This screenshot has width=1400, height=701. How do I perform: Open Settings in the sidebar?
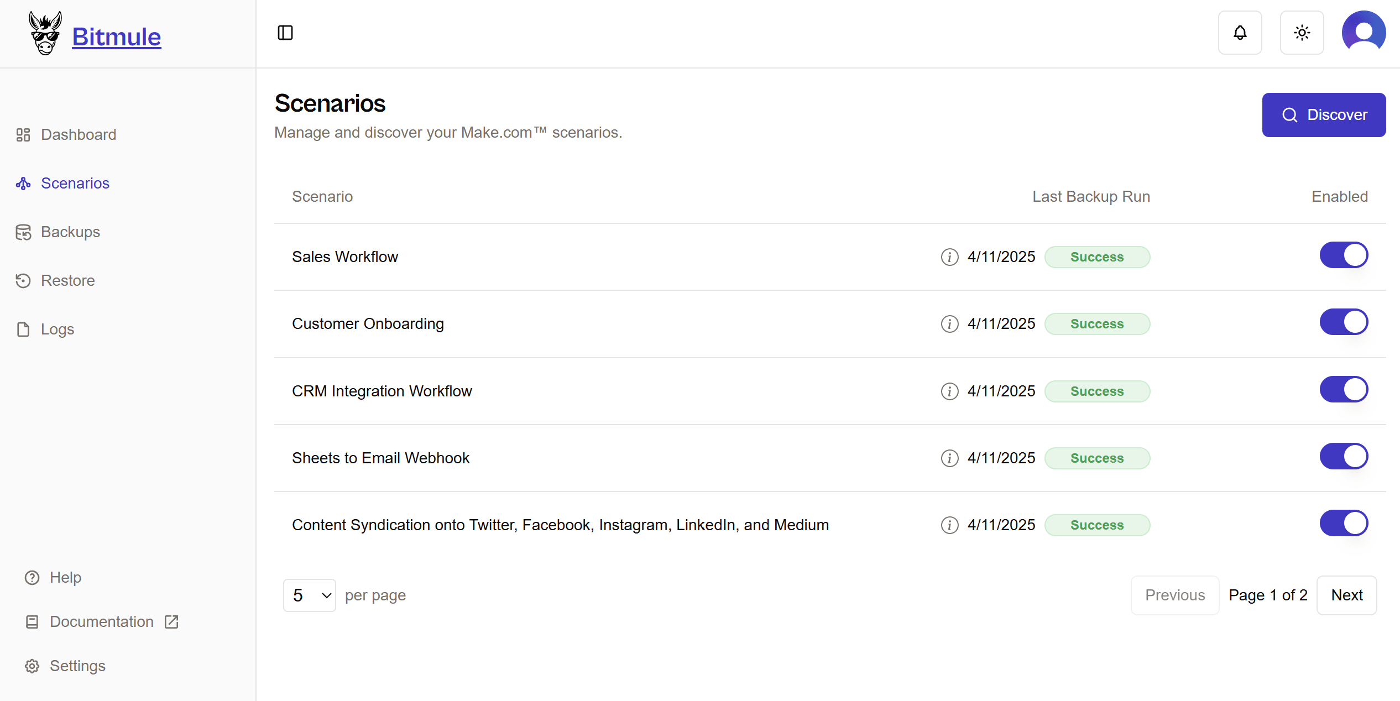[77, 666]
